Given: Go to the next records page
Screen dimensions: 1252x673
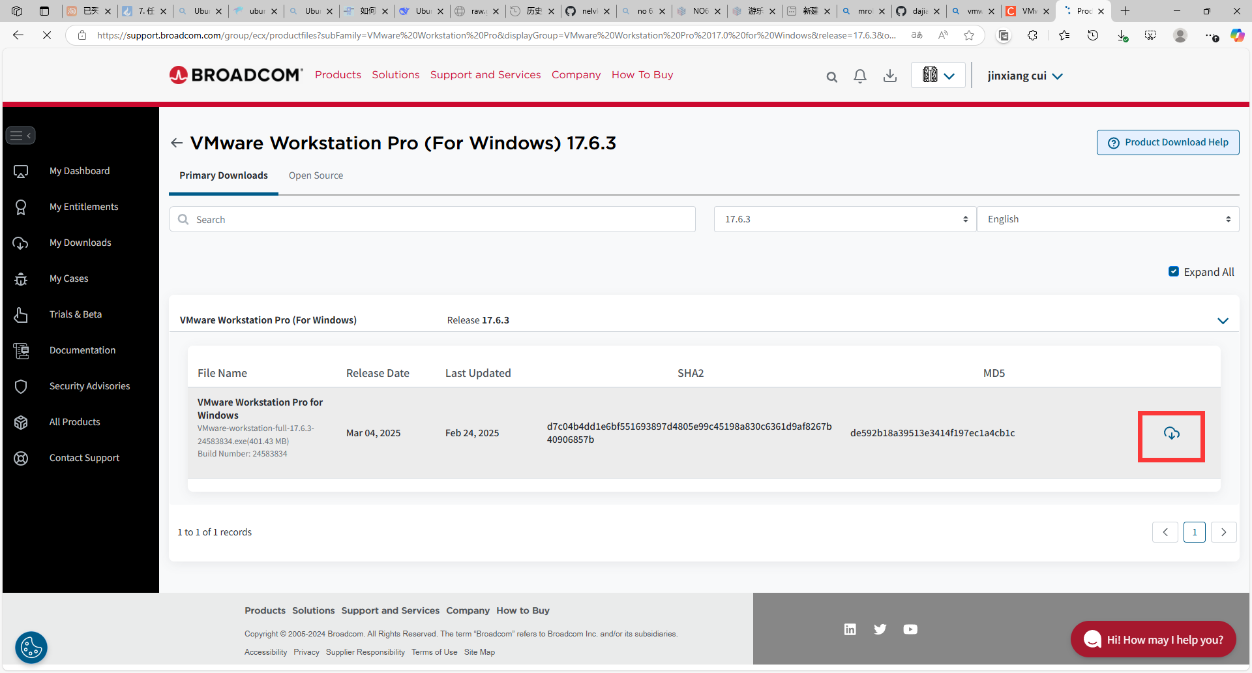Looking at the screenshot, I should [x=1223, y=532].
